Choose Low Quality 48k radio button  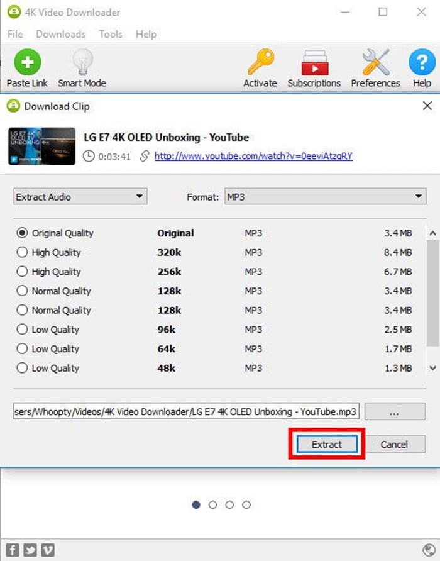22,368
